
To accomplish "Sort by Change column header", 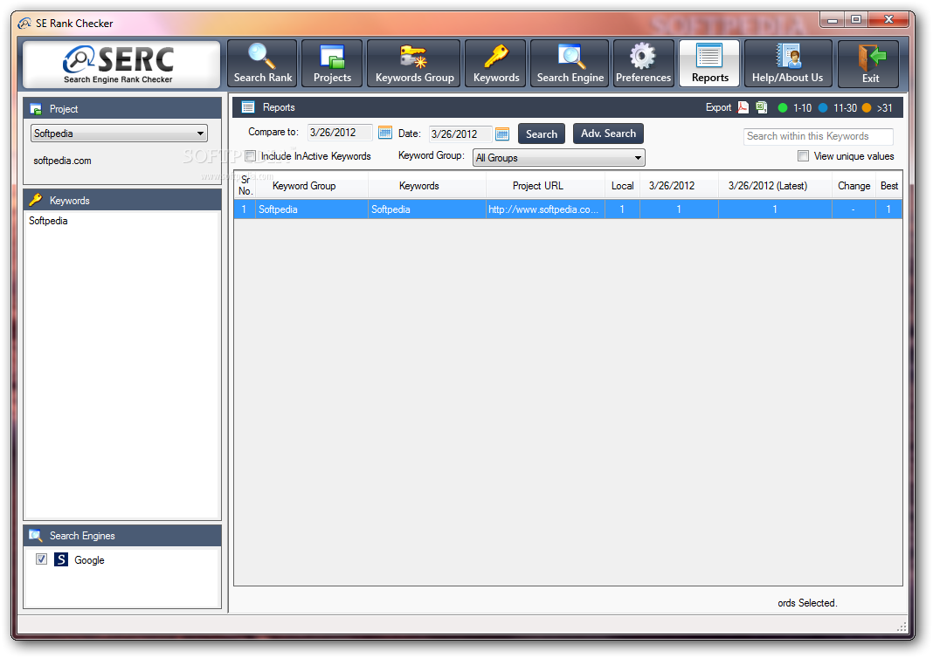I will (x=854, y=186).
